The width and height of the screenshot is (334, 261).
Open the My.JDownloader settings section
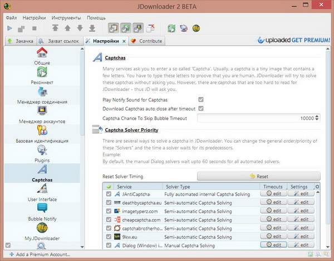point(42,229)
